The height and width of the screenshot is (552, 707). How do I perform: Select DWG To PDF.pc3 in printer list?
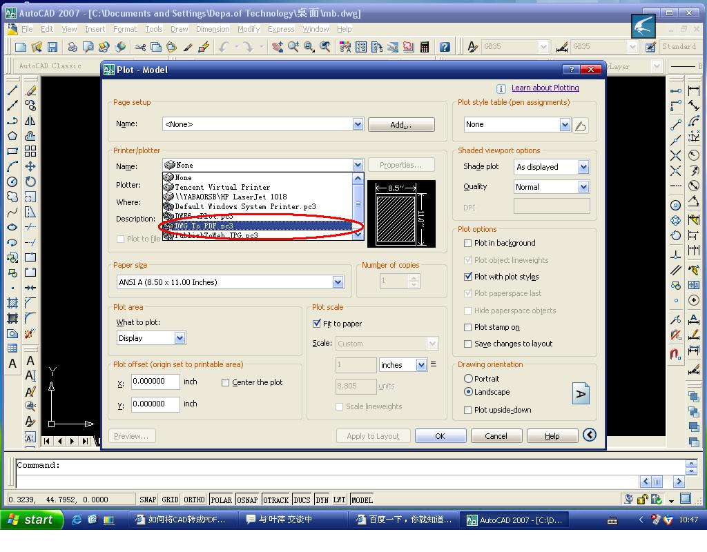[257, 226]
